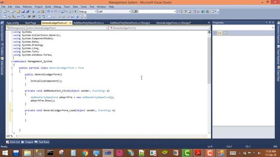The image size is (280, 157).
Task: Toggle a bookmark using the bookmark icon
Action: (x=50, y=17)
